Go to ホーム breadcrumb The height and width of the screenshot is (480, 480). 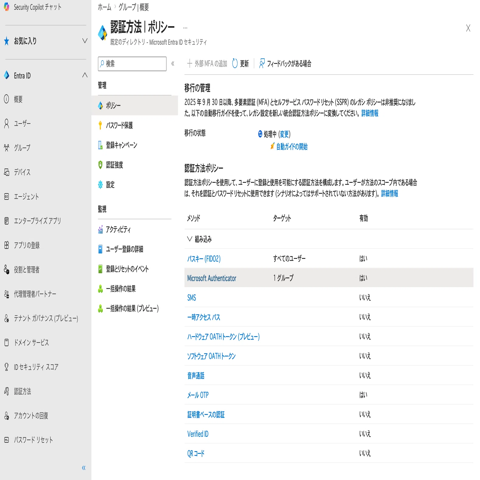pos(105,7)
